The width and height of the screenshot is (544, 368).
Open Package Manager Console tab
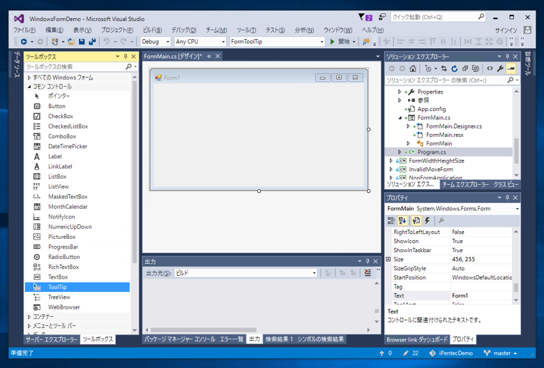click(179, 339)
